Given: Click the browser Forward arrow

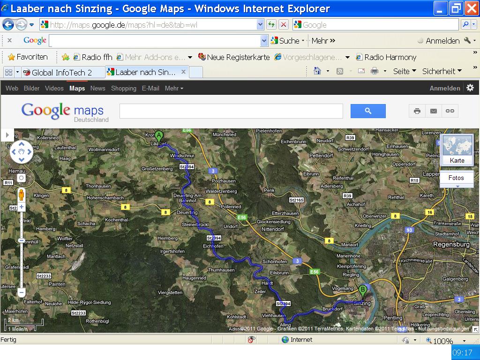Looking at the screenshot, I should pos(21,24).
